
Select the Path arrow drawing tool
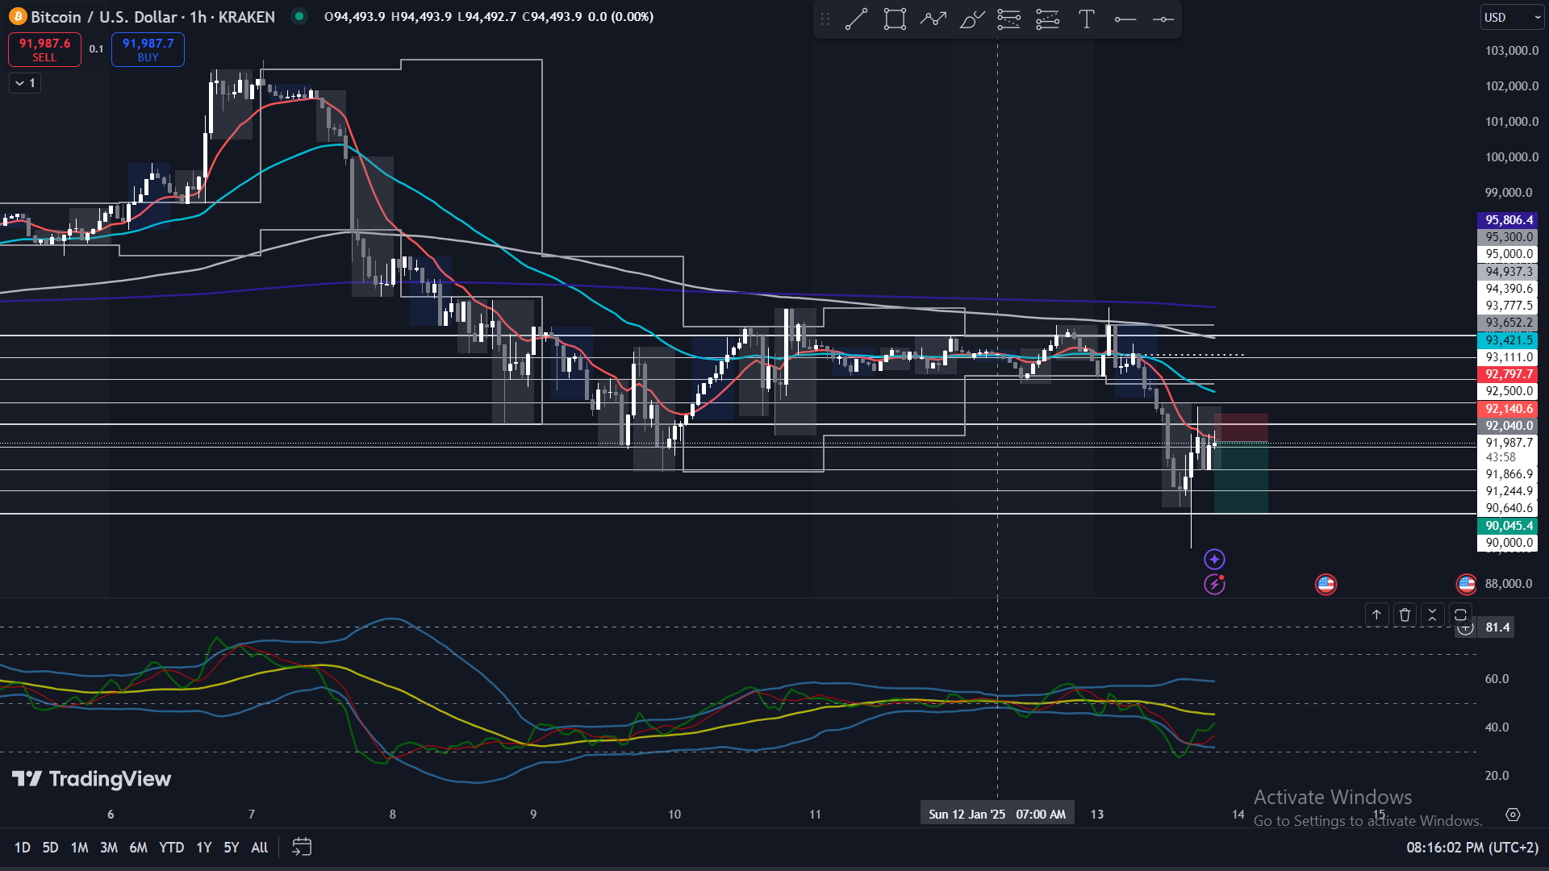pos(933,19)
